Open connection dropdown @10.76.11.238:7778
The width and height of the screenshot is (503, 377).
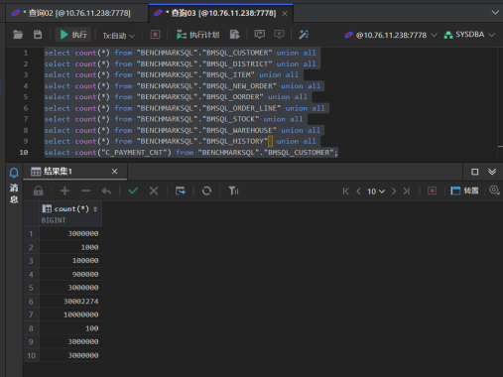[391, 35]
